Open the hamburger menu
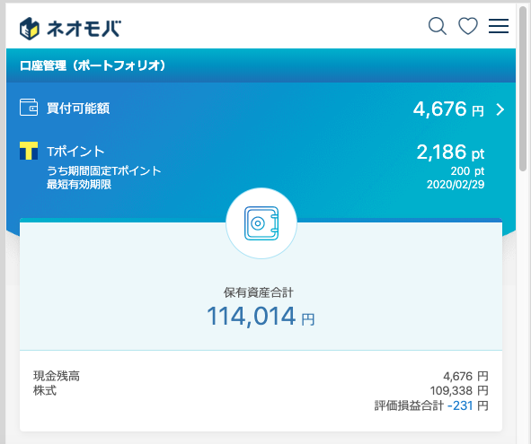This screenshot has width=531, height=444. click(498, 26)
